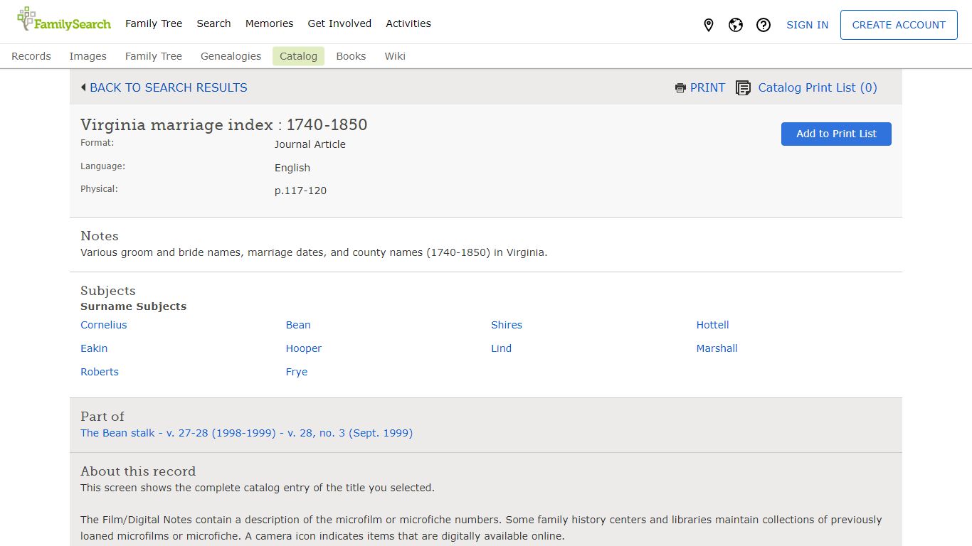The image size is (972, 546).
Task: Click the title Virginia marriage index : 1740-1850
Action: click(x=223, y=125)
